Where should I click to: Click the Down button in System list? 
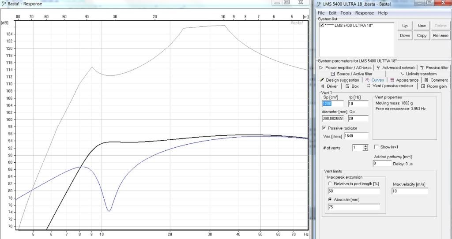click(x=405, y=36)
